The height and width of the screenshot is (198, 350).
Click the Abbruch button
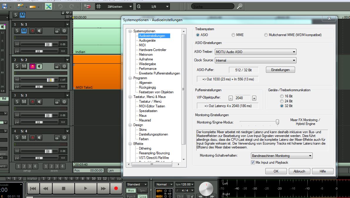point(299,171)
